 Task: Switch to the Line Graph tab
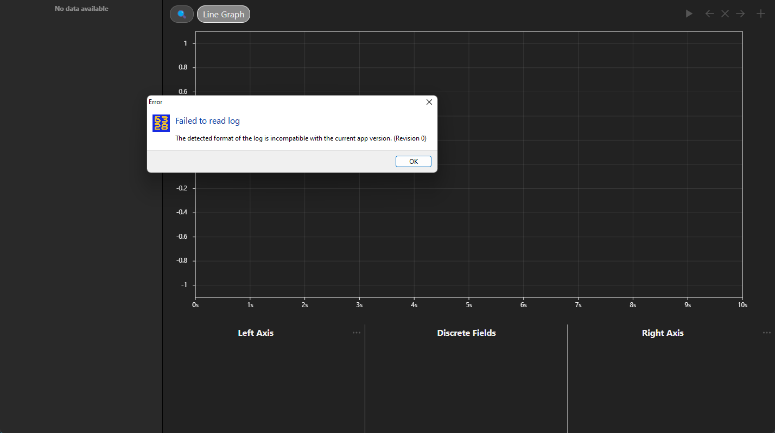pyautogui.click(x=224, y=14)
